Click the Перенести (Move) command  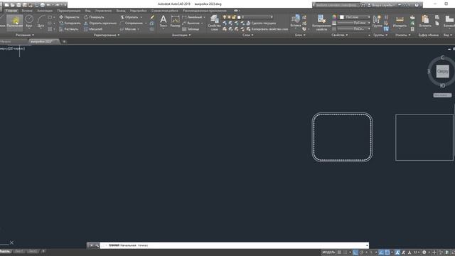[x=69, y=17]
